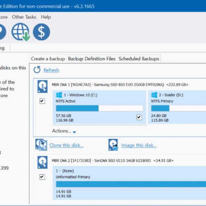Viewport: 206px width, 206px height.
Task: Click the SanDisk SSD U110 disk title
Action: 112,160
